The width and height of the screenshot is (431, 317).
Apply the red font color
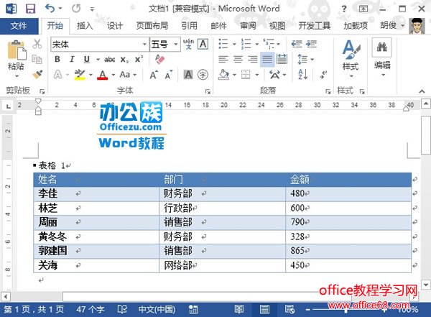tap(103, 75)
